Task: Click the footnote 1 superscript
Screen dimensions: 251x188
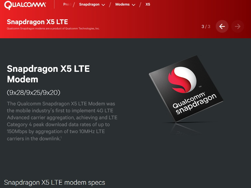Action: [61, 137]
